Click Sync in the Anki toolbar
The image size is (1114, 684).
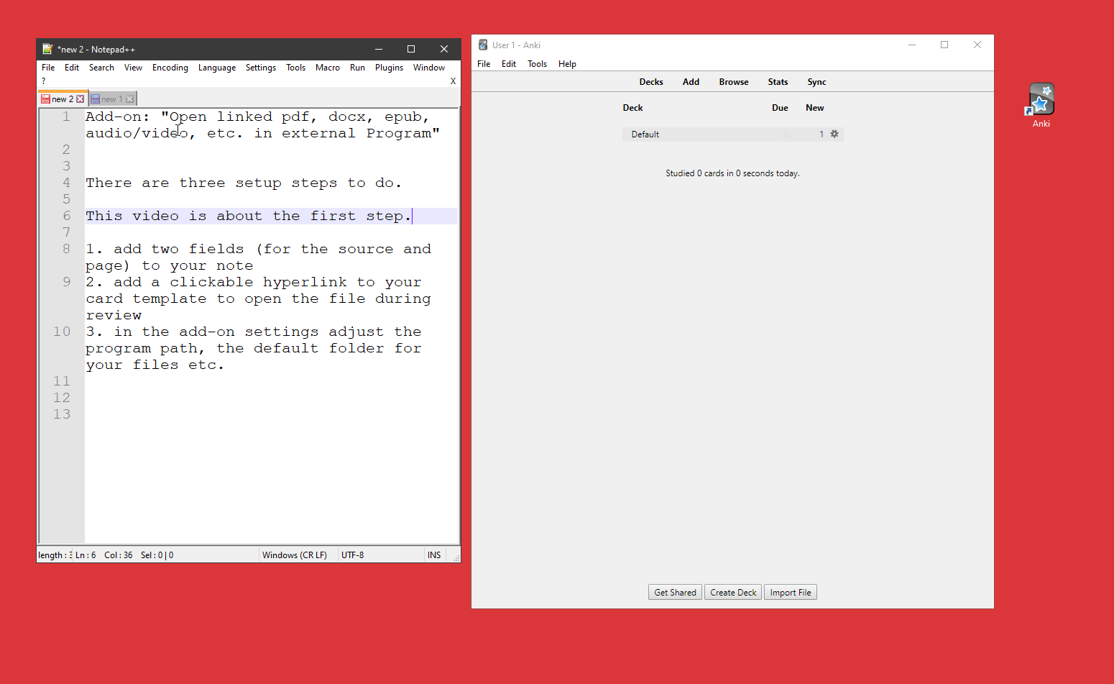click(816, 82)
